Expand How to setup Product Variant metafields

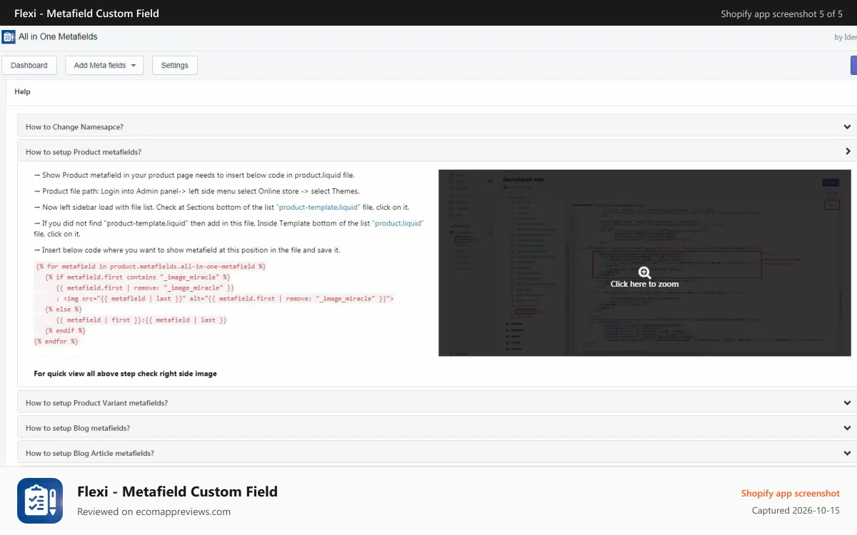click(437, 403)
